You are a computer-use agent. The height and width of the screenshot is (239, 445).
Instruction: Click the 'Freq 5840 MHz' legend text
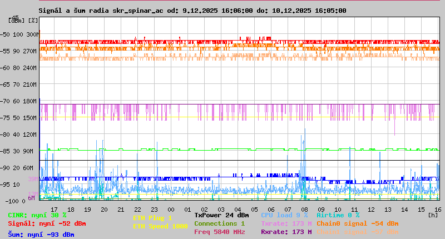tap(220, 232)
